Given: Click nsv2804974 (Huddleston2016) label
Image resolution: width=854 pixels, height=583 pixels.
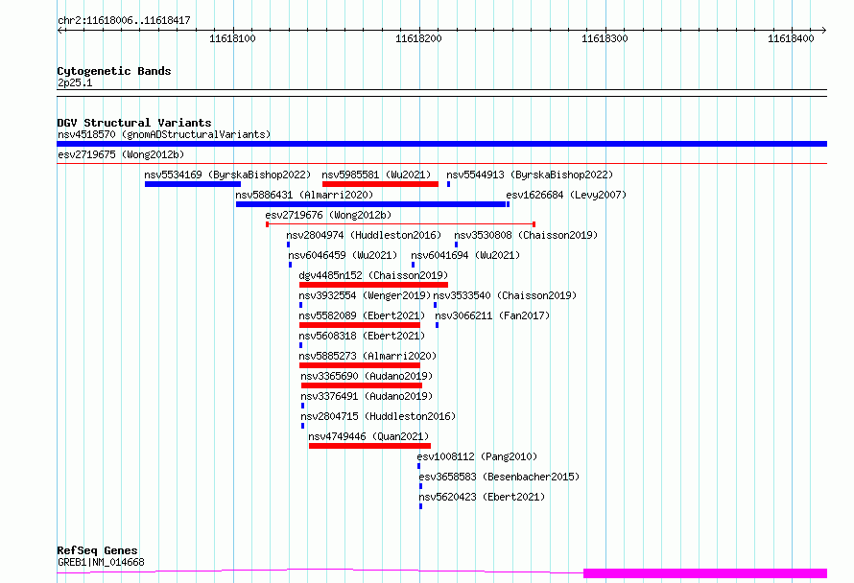Looking at the screenshot, I should [x=364, y=235].
